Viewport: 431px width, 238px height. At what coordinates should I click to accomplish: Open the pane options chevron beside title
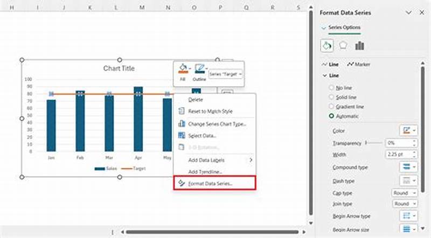[x=409, y=12]
